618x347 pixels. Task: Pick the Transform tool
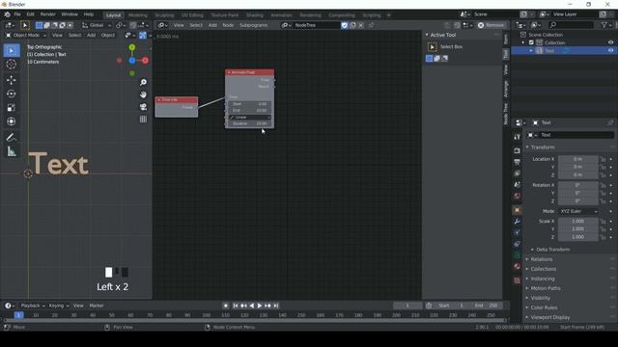coord(12,121)
